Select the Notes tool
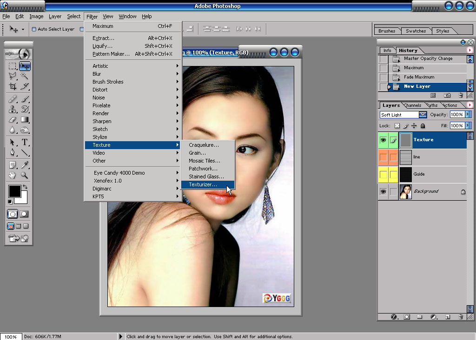 pos(13,165)
